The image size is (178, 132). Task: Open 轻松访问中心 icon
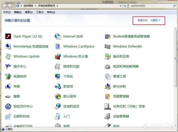[8, 106]
